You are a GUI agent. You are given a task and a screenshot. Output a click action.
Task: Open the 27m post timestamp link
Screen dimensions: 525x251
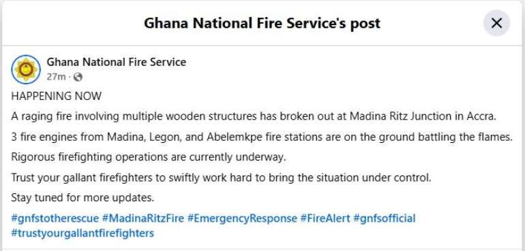(x=56, y=77)
